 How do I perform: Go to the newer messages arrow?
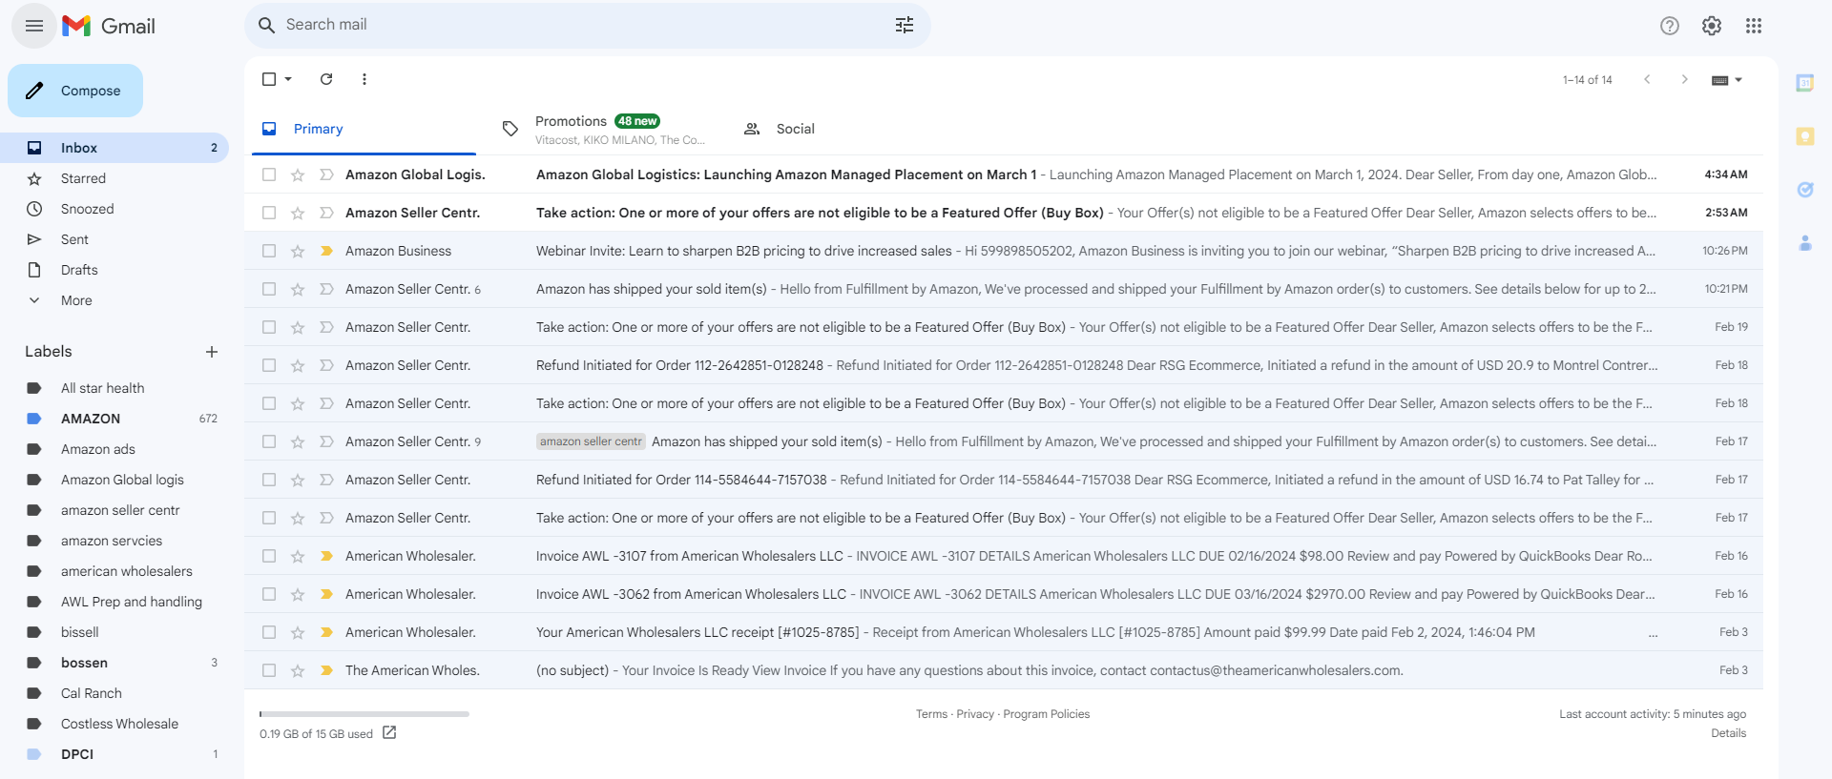[x=1647, y=79]
